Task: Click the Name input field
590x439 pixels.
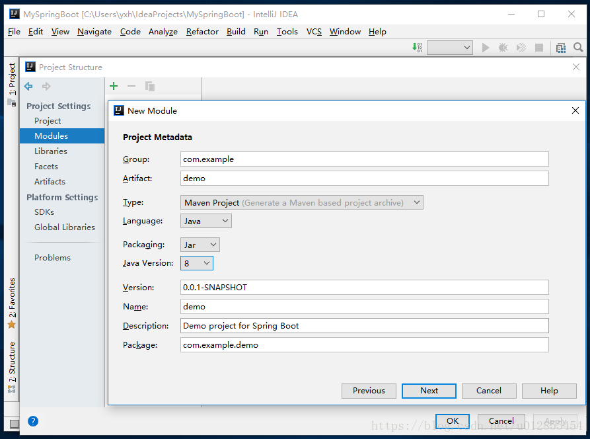Action: click(x=364, y=307)
